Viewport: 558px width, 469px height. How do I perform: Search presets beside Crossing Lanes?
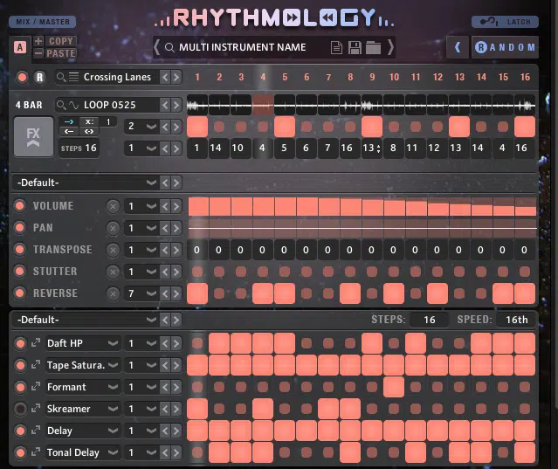[61, 77]
